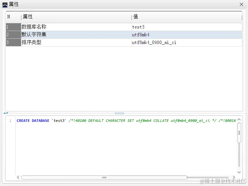Sort by the 属性 column header
Viewport: 248px width, 186px height.
[76, 17]
